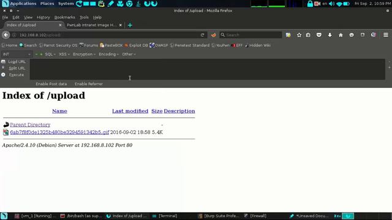The width and height of the screenshot is (392, 220).
Task: Open the uploaded .gif file link
Action: click(59, 132)
